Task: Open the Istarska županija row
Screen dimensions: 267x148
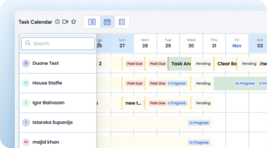Action: coord(58,123)
